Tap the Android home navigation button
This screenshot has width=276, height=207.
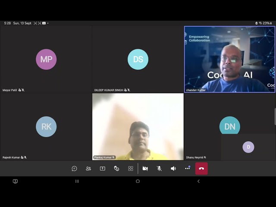[x=138, y=181]
